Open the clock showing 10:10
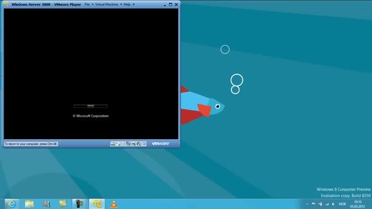372x209 pixels. [x=357, y=204]
